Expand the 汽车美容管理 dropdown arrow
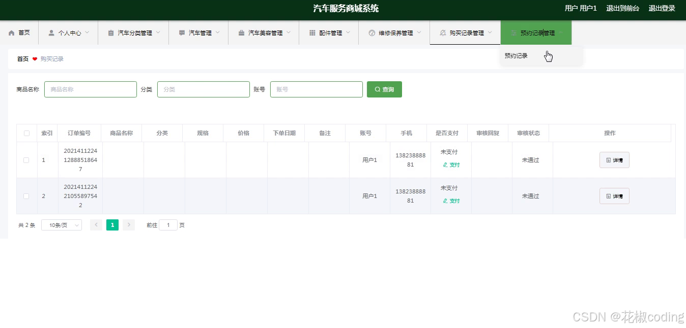The width and height of the screenshot is (686, 328). (x=289, y=32)
